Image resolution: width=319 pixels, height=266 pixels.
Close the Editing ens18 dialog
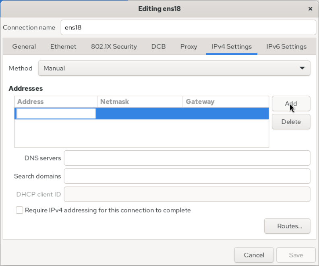point(310,9)
